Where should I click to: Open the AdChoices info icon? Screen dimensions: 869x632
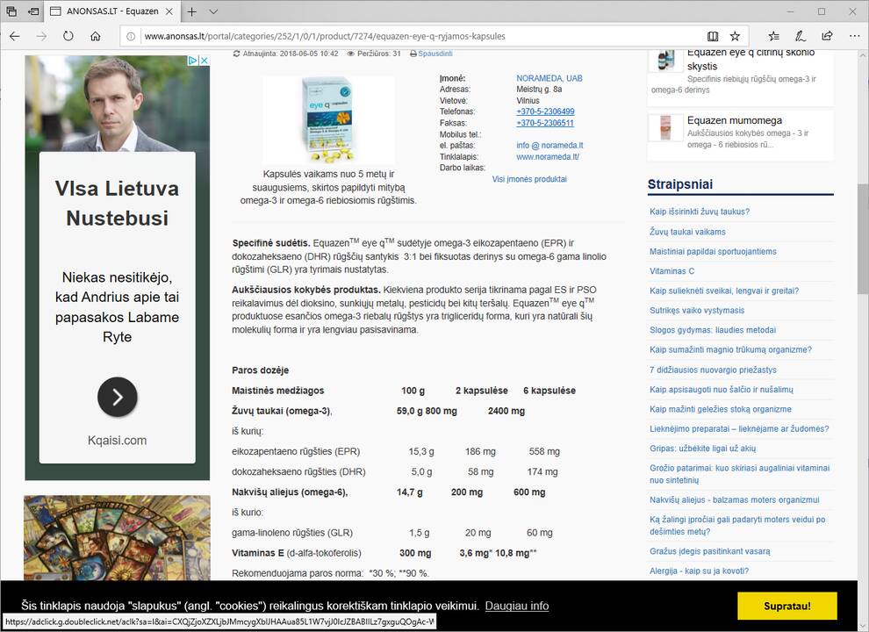(193, 60)
